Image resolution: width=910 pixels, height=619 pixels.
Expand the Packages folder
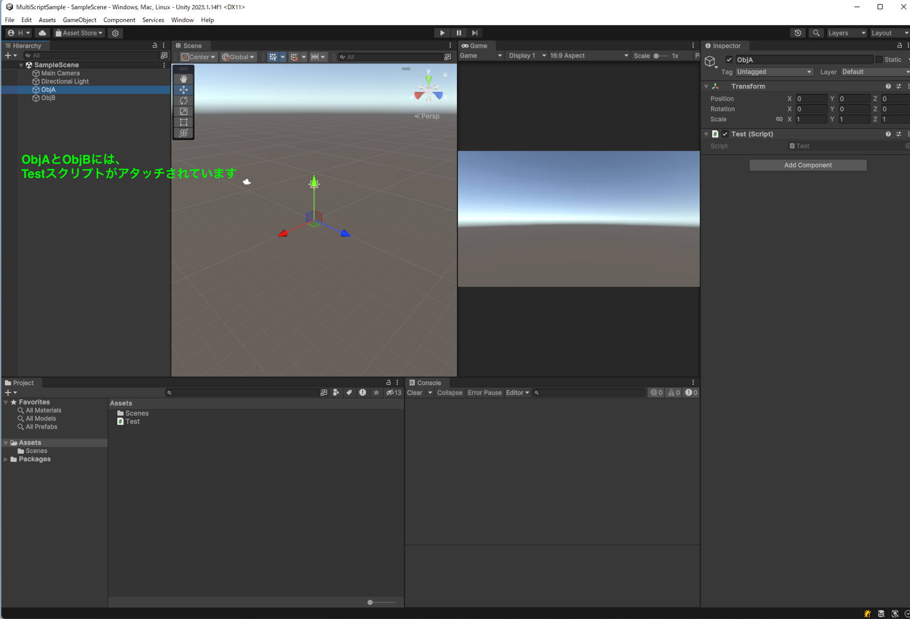tap(6, 459)
